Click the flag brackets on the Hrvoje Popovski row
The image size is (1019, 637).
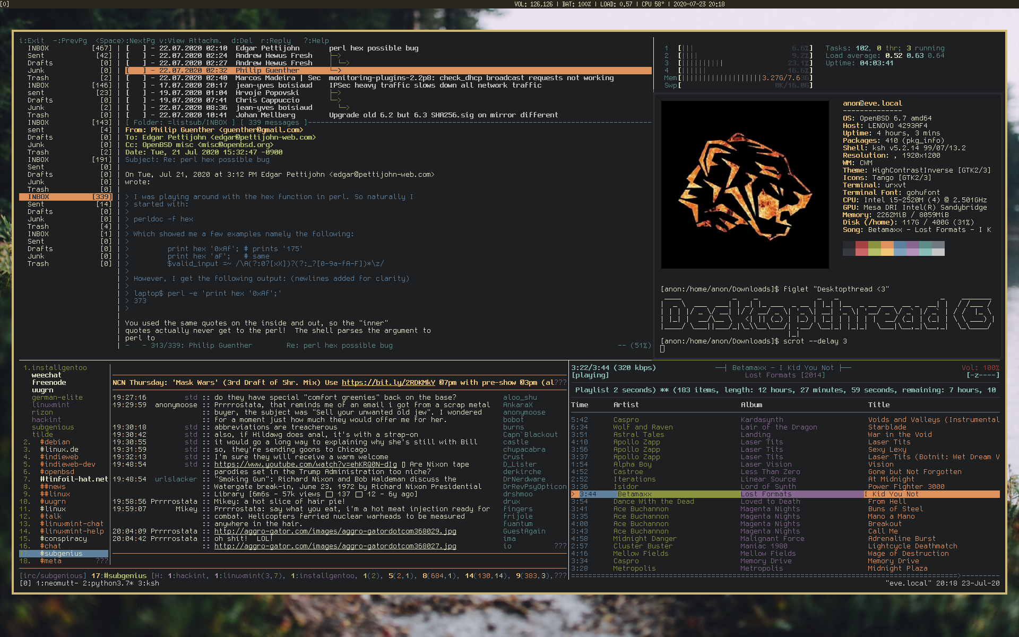136,92
